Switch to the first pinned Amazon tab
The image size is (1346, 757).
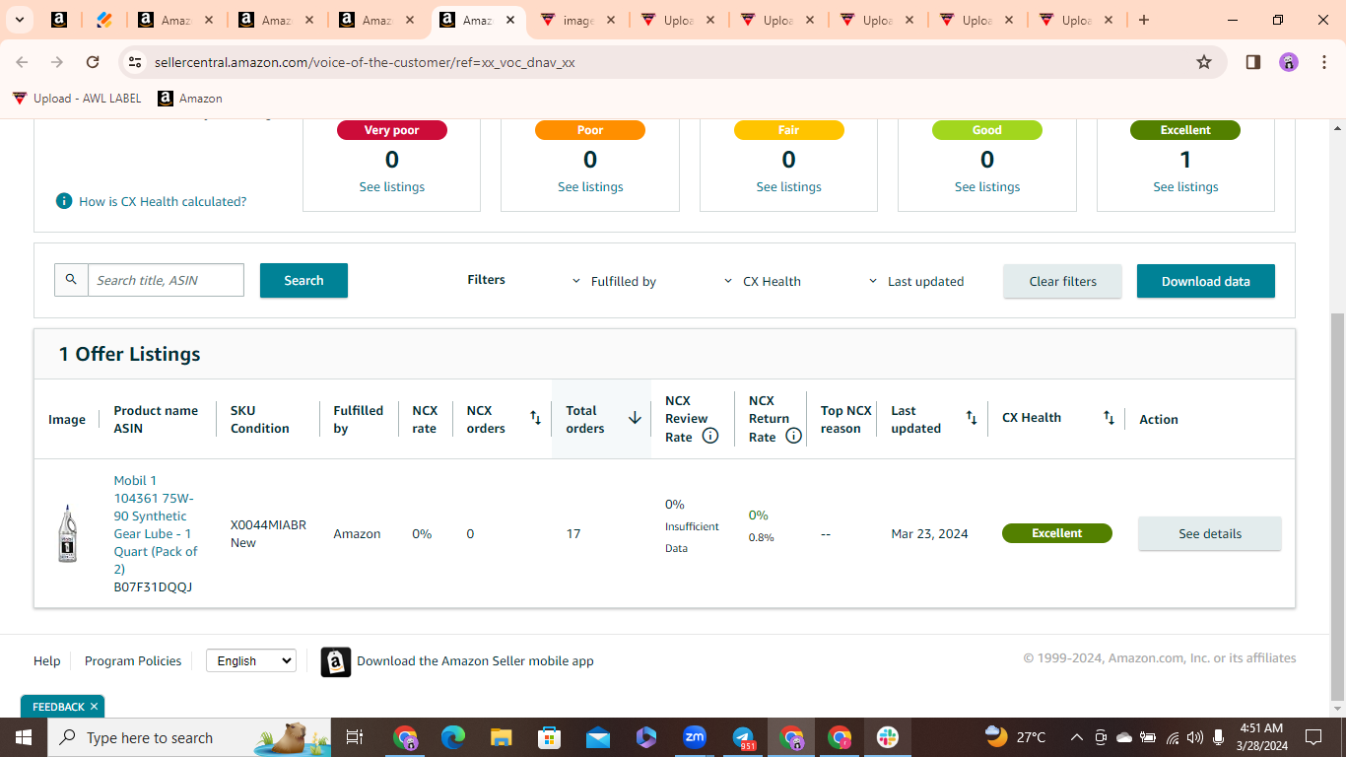coord(58,20)
